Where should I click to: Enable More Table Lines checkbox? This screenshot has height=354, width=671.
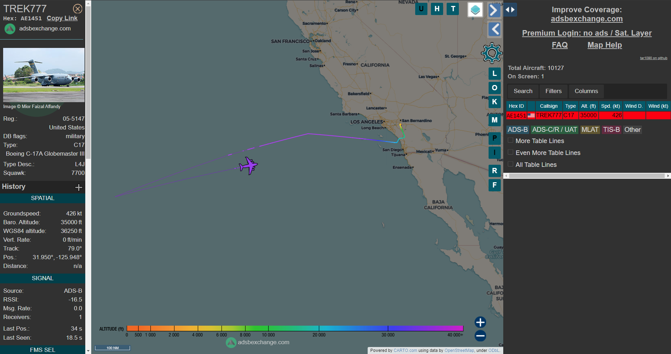(x=511, y=140)
